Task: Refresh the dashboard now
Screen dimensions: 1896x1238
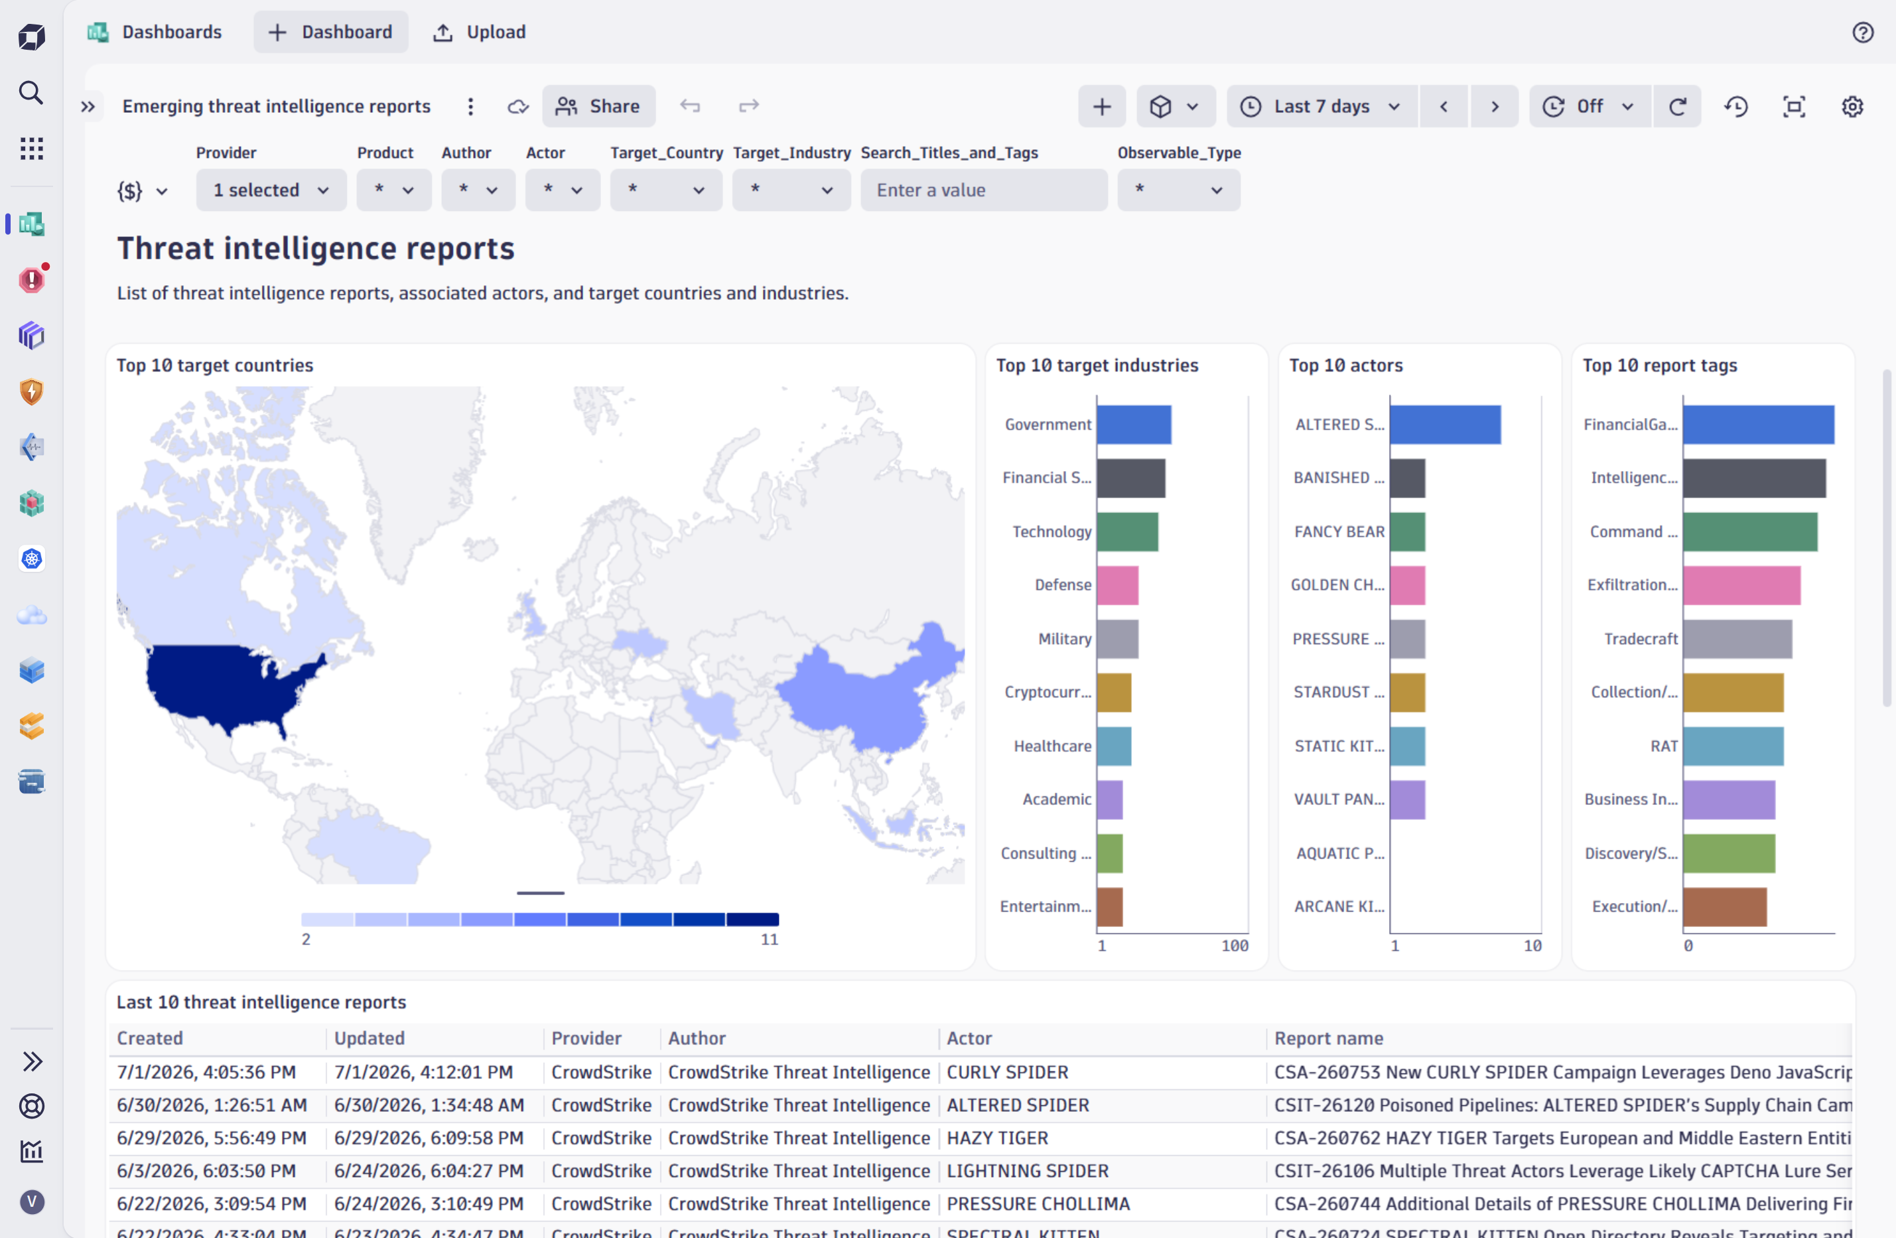Action: (x=1678, y=106)
